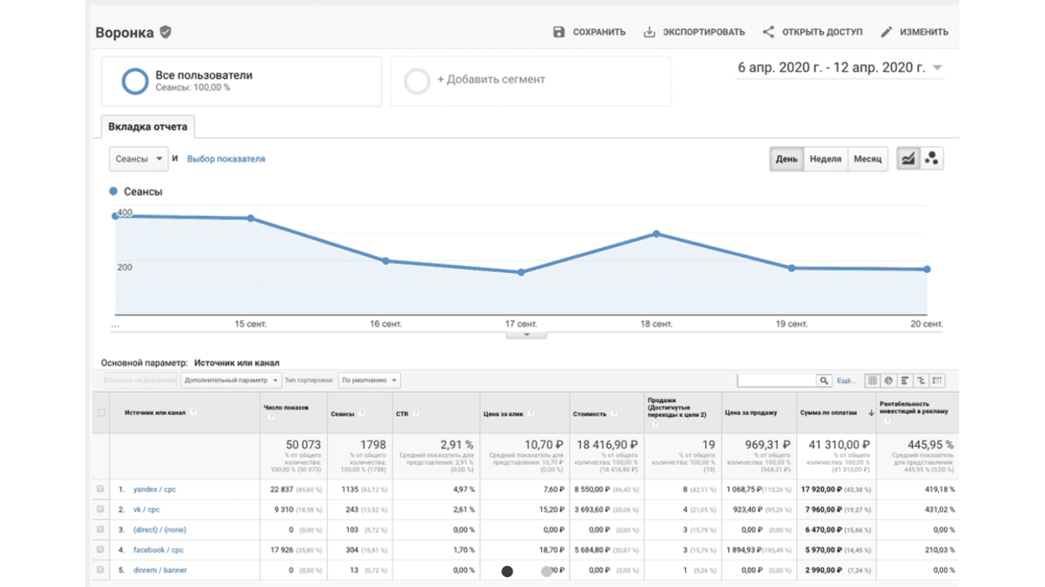Click the Сохранить save icon
1045x587 pixels.
558,33
